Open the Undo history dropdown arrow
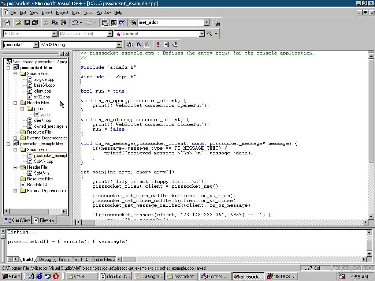The image size is (375, 281). pyautogui.click(x=81, y=23)
